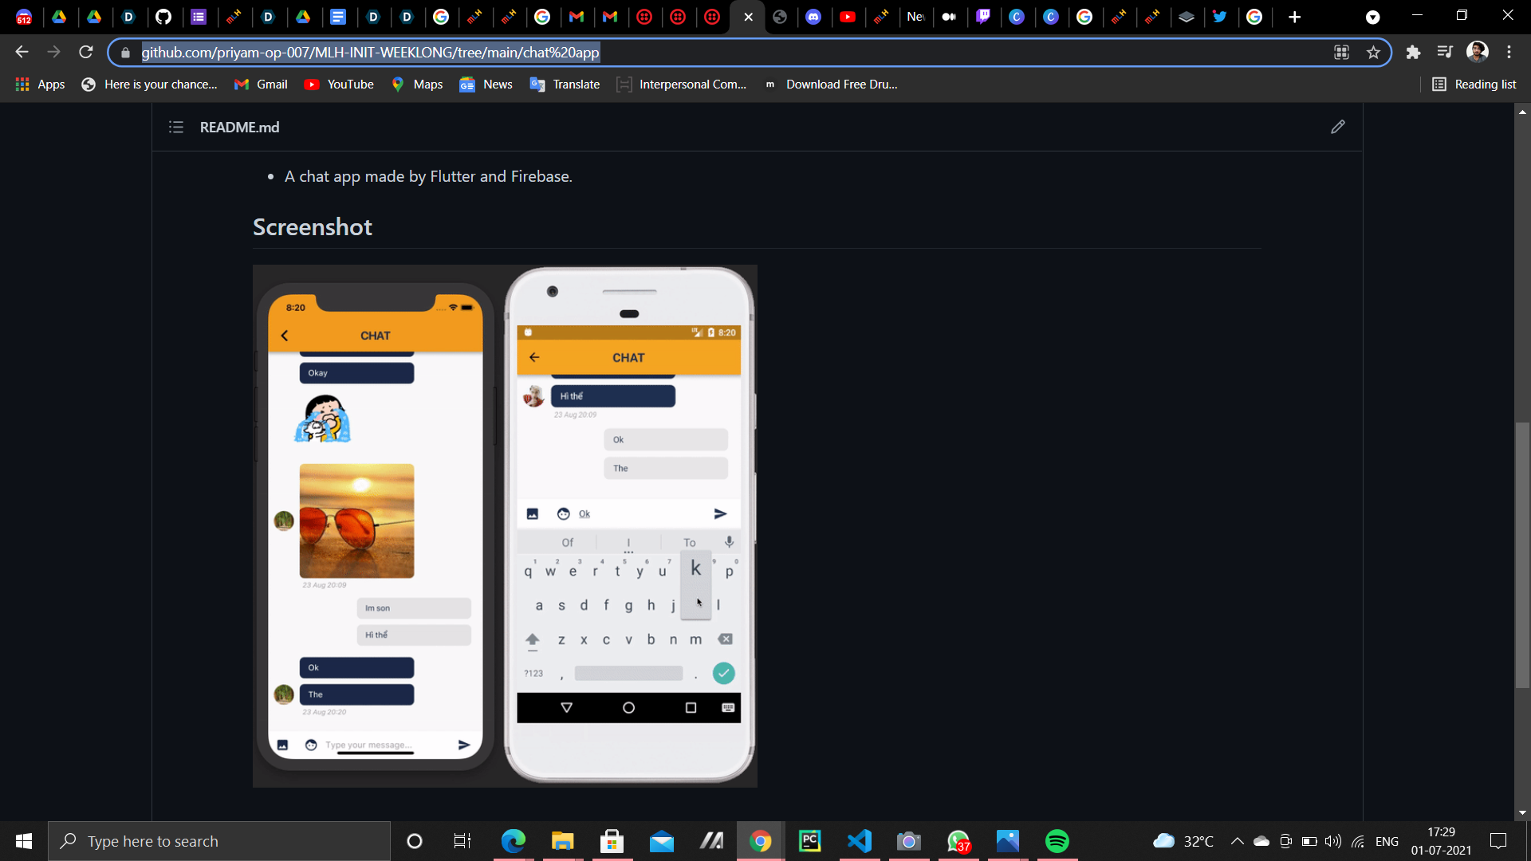Image resolution: width=1531 pixels, height=861 pixels.
Task: Open the Spotify taskbar icon
Action: pyautogui.click(x=1057, y=841)
